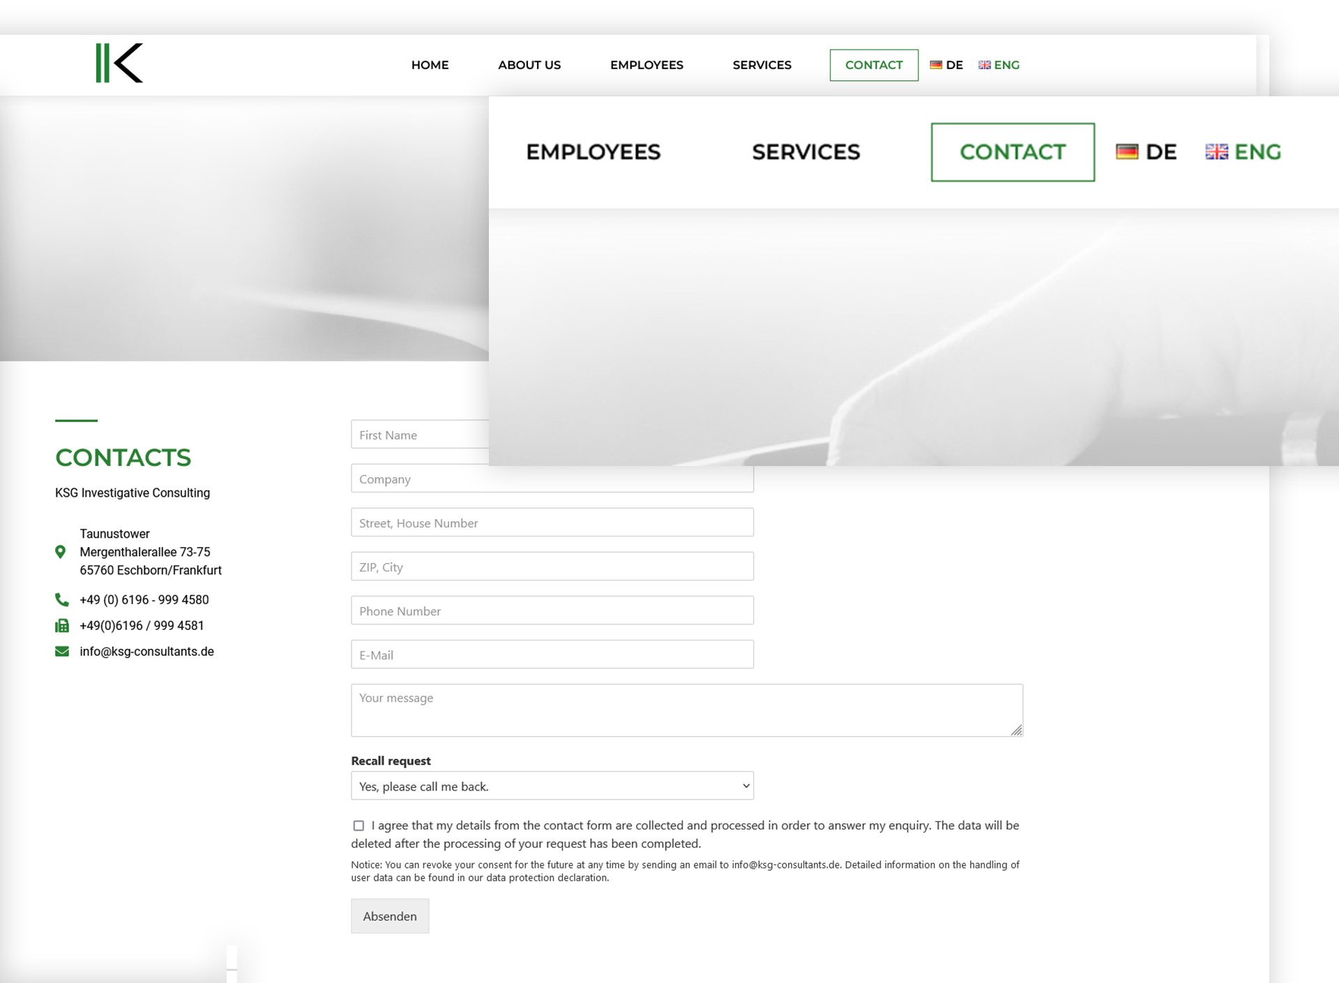Click the German flag icon in small navbar
The height and width of the screenshot is (983, 1339).
click(x=936, y=65)
